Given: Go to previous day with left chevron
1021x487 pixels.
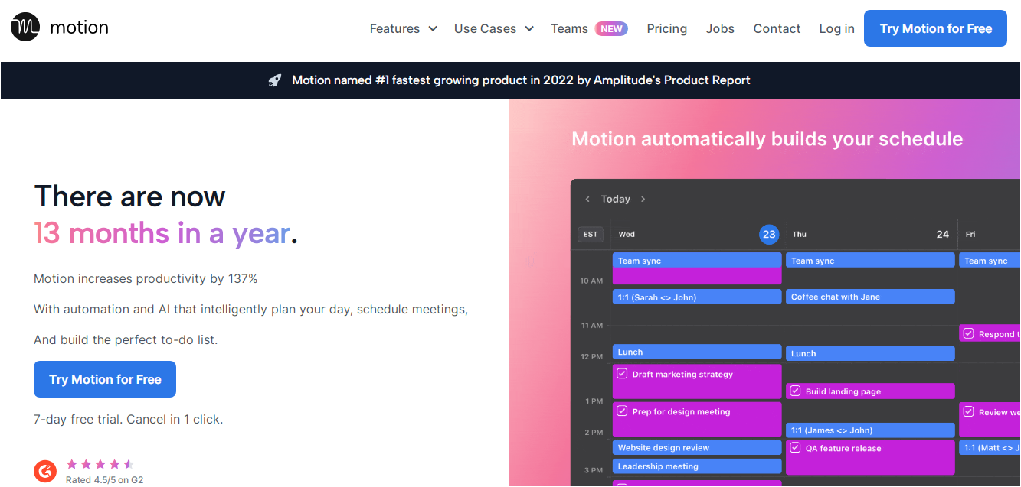Looking at the screenshot, I should pos(587,200).
